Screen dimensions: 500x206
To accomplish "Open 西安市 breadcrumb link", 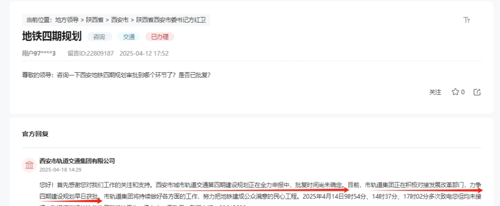I will tap(119, 20).
